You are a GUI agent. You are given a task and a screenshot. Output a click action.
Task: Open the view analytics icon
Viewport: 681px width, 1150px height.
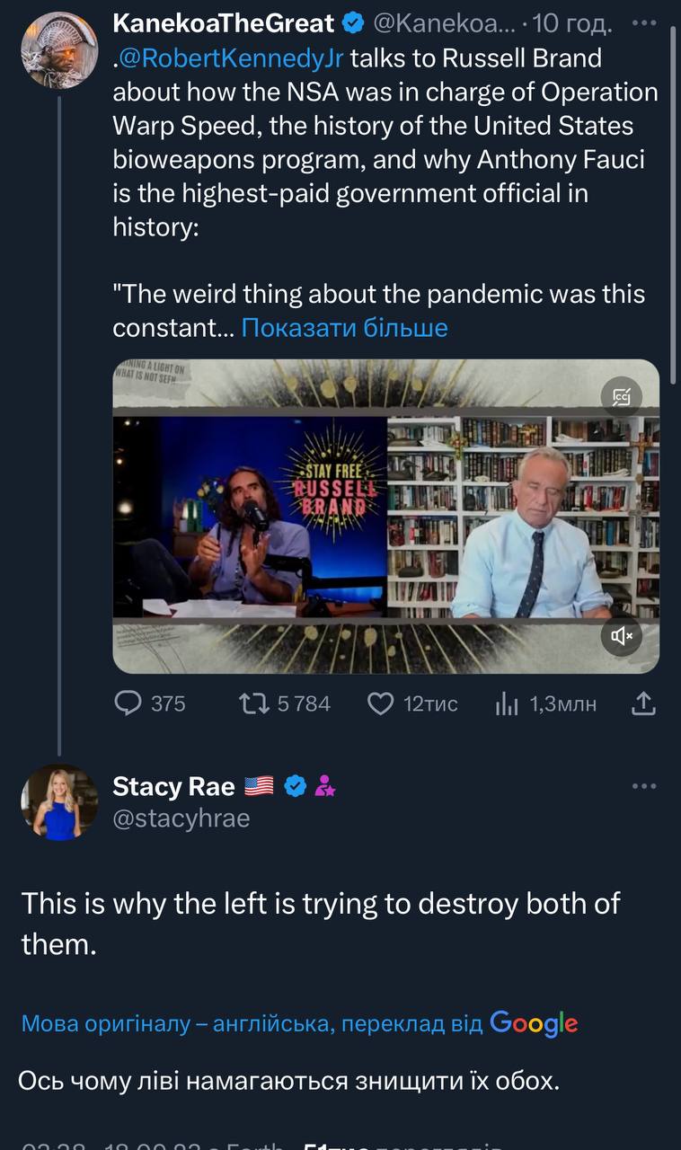pos(507,703)
